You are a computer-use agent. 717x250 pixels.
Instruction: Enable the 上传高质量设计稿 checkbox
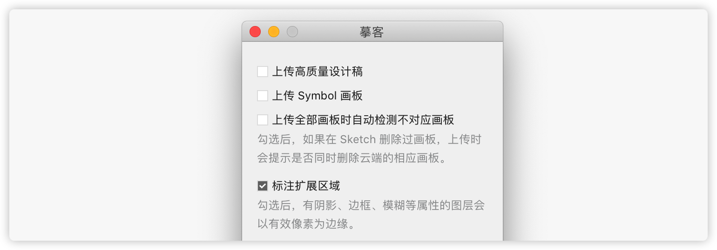click(x=263, y=72)
